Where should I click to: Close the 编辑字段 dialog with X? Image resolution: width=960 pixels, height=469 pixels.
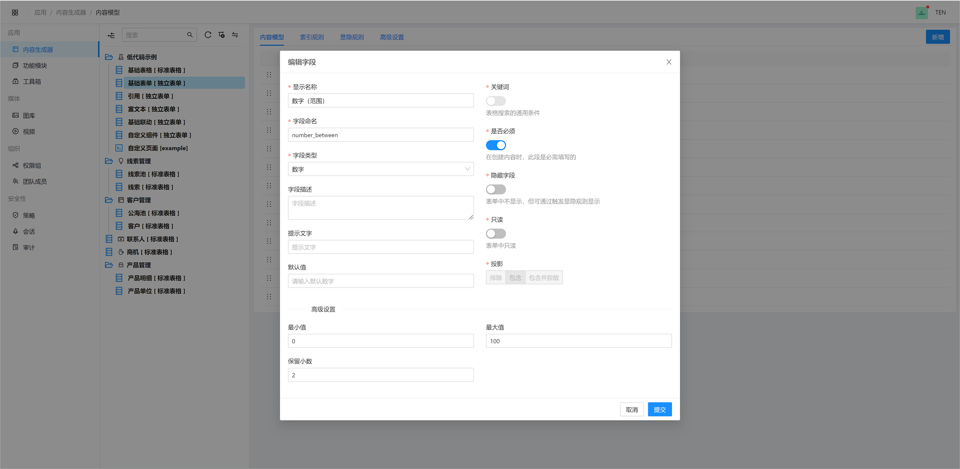click(x=668, y=62)
